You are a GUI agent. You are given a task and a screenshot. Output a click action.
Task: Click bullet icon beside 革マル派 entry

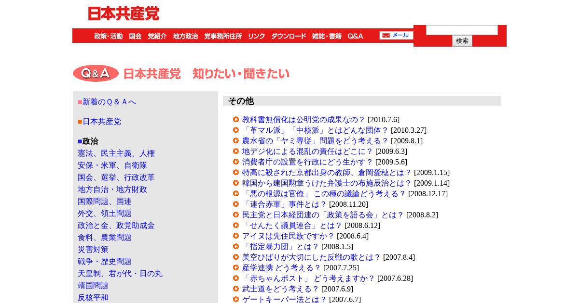tap(236, 130)
